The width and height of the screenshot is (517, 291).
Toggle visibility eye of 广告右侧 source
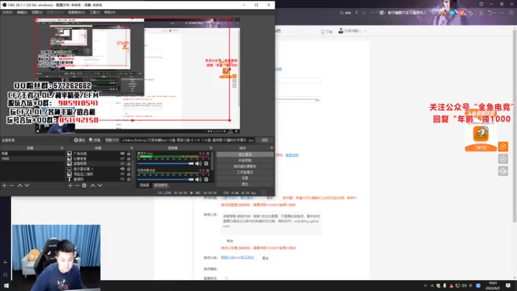122,153
